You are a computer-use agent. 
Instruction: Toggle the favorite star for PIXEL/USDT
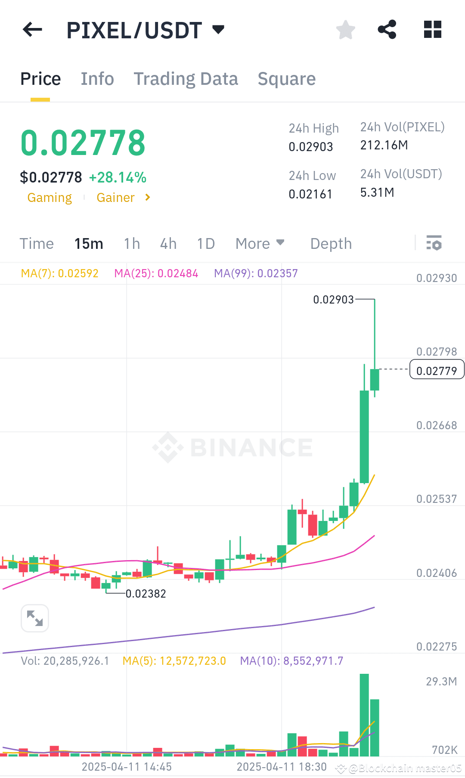click(x=345, y=29)
